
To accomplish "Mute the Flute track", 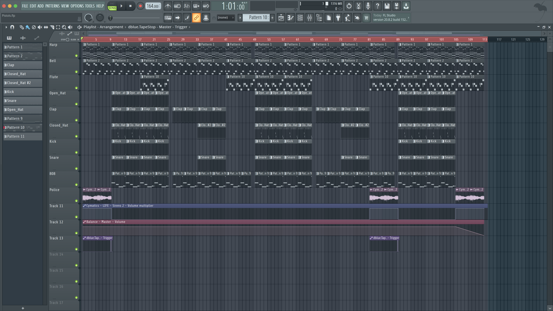I will click(76, 88).
